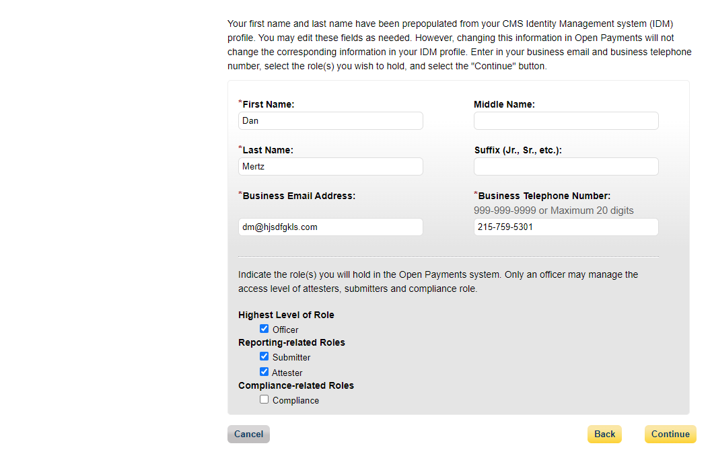The height and width of the screenshot is (456, 710).
Task: Focus the Business Telephone Number input box
Action: 566,227
